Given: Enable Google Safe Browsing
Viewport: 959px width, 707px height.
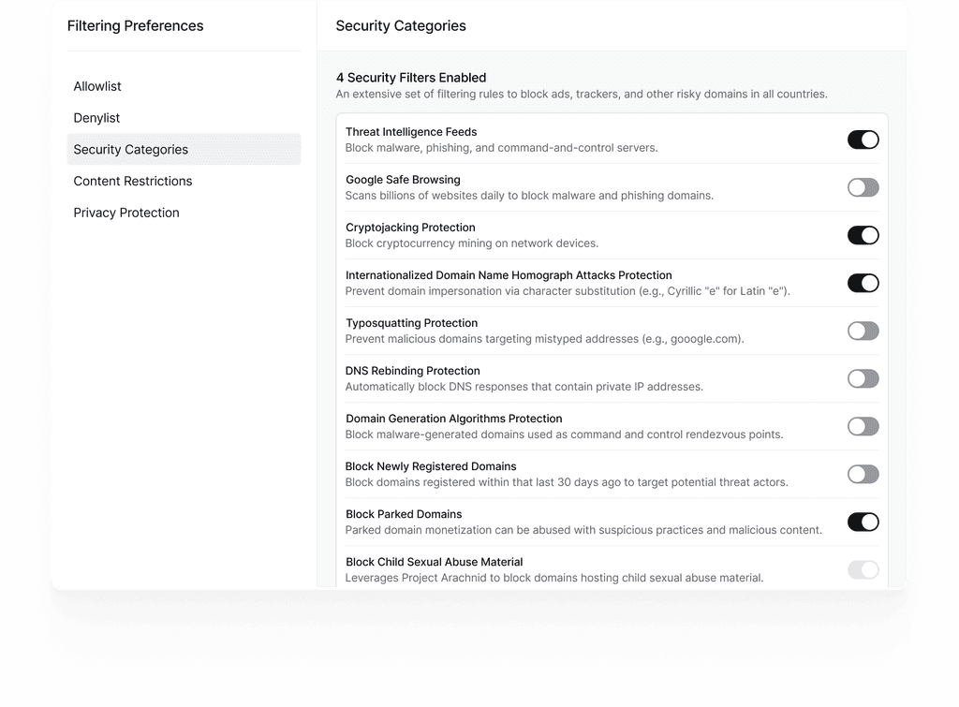Looking at the screenshot, I should [863, 187].
